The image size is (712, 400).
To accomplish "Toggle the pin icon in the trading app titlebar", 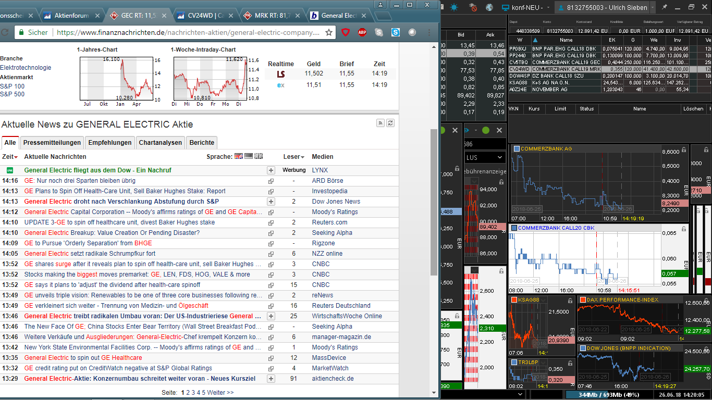I will [665, 7].
